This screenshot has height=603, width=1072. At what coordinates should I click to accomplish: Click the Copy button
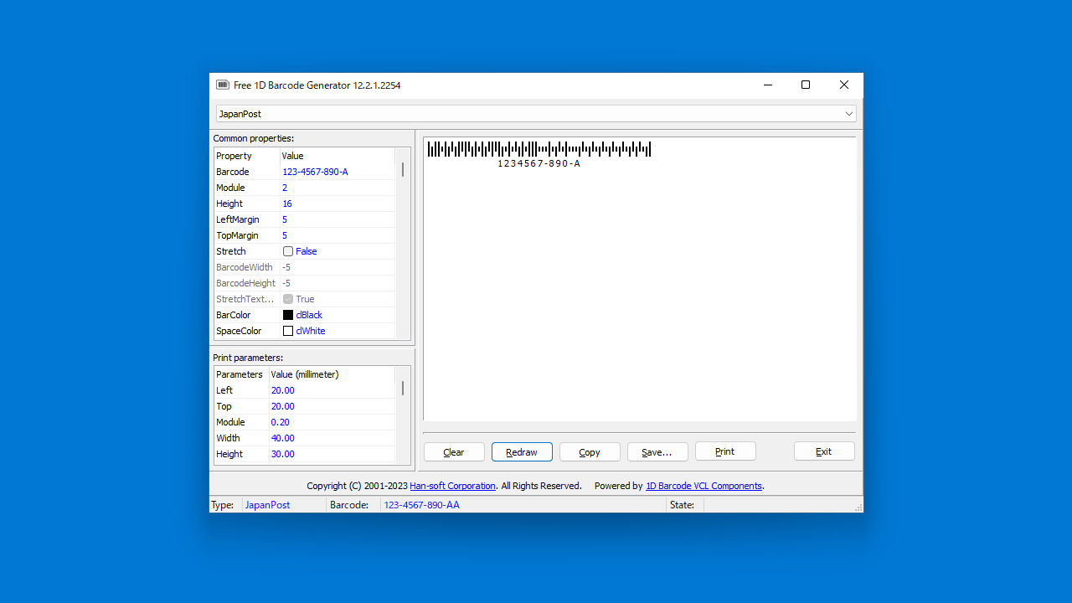pyautogui.click(x=590, y=451)
